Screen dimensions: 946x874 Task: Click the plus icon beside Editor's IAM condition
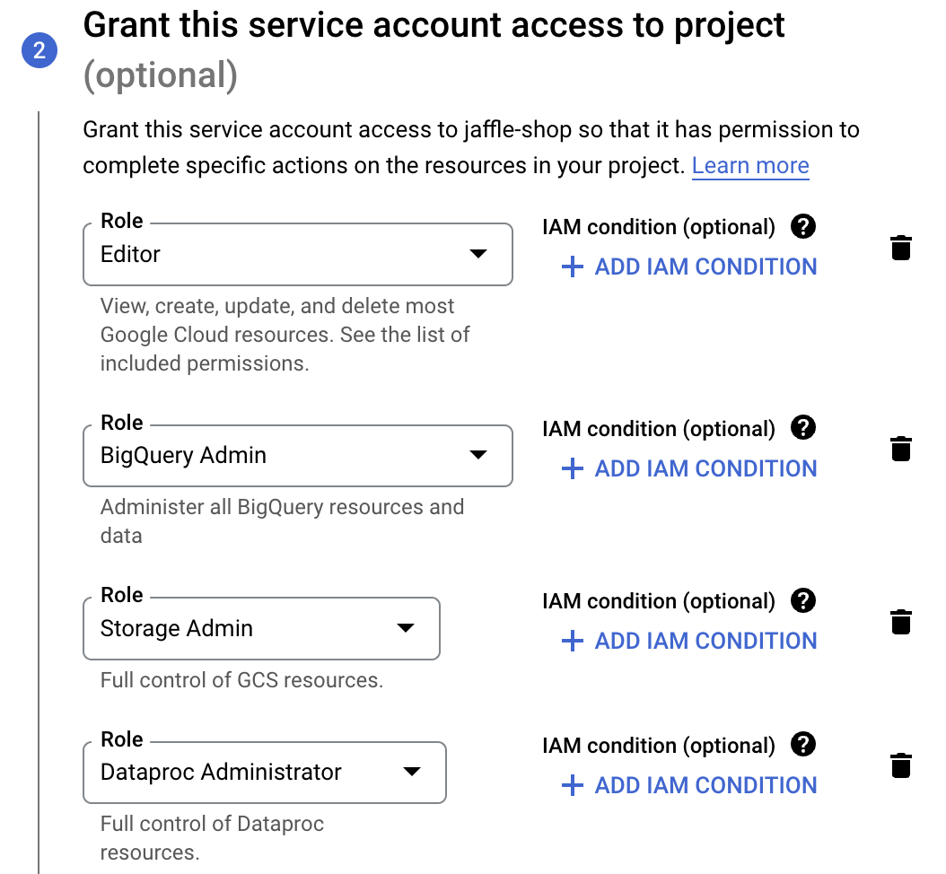pyautogui.click(x=572, y=267)
